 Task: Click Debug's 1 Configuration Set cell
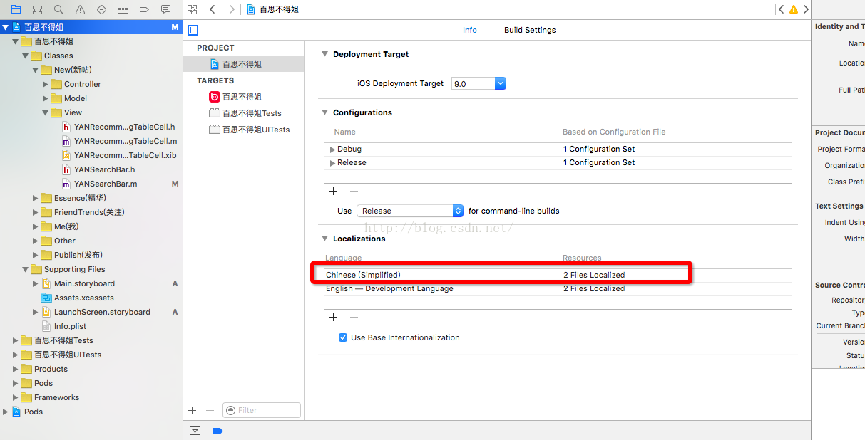pyautogui.click(x=599, y=150)
